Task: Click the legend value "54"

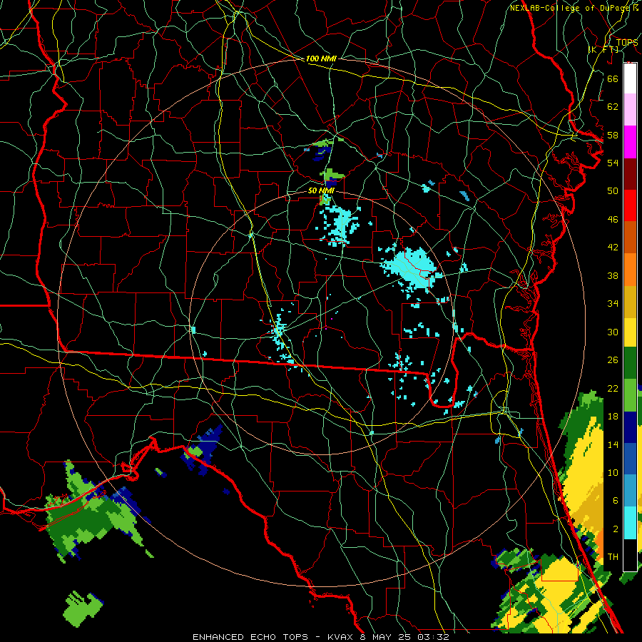Action: tap(613, 163)
